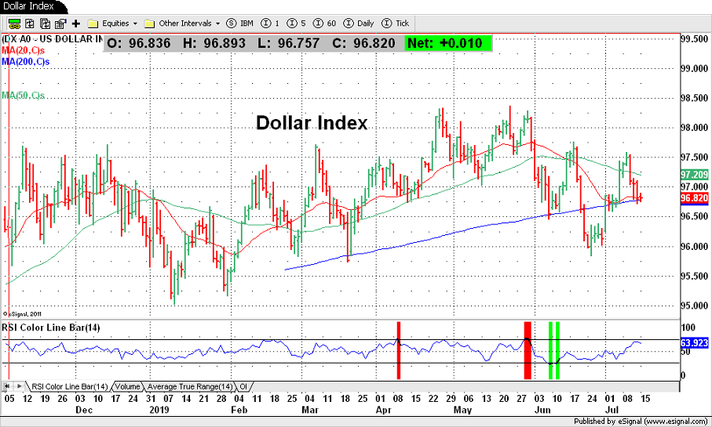Click the Equities folder icon
This screenshot has width=712, height=427.
pyautogui.click(x=93, y=24)
